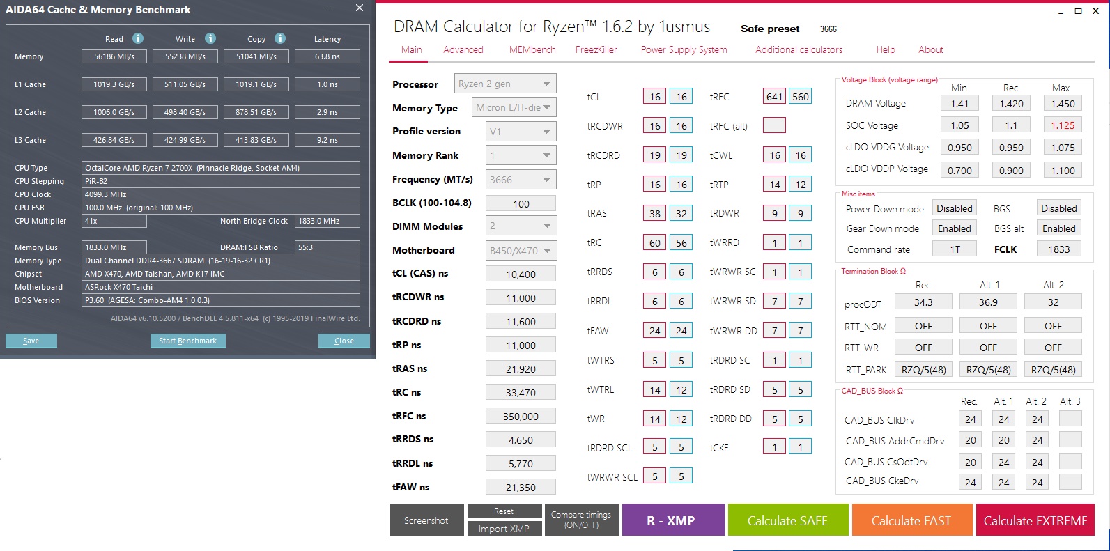Open the Advanced tab

click(x=463, y=49)
